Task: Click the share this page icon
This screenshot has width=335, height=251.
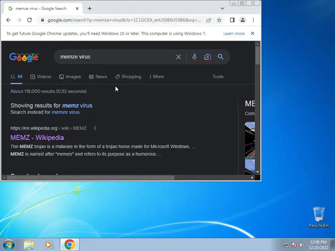Action: coord(209,20)
